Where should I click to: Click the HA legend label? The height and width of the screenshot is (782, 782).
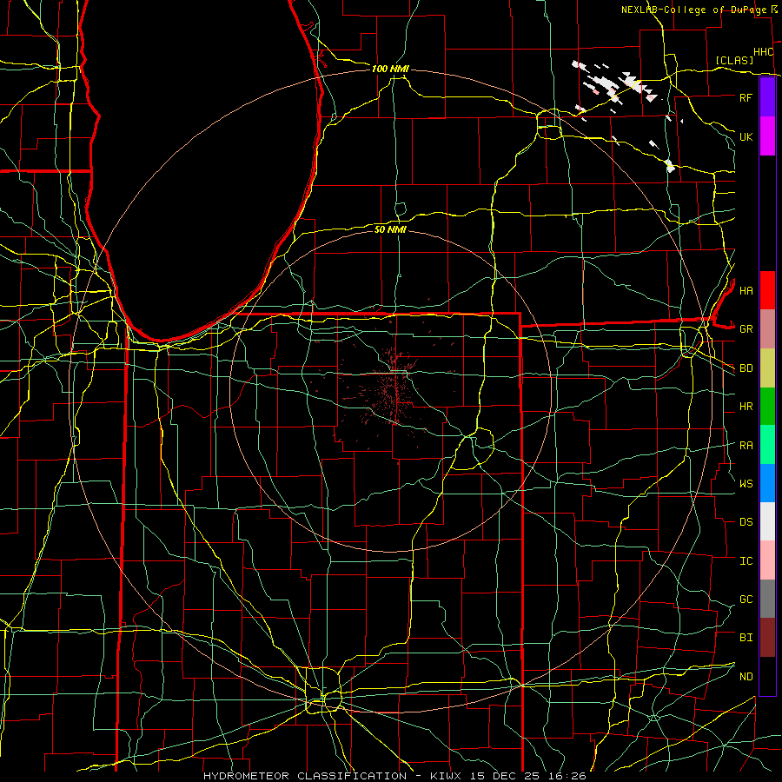coord(746,290)
